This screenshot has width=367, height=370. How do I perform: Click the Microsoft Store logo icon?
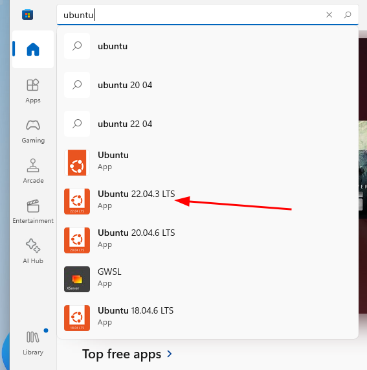click(28, 15)
